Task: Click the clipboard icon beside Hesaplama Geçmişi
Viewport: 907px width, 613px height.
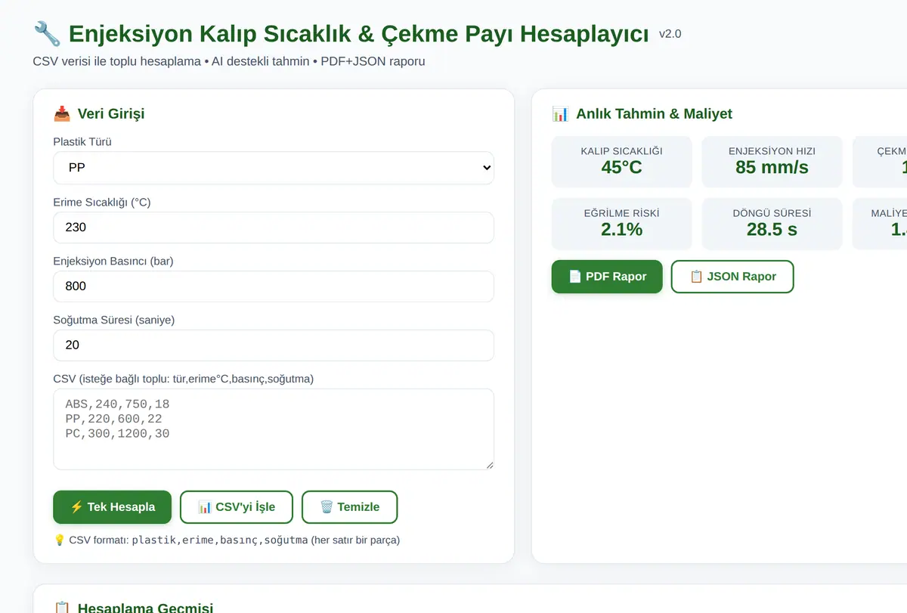Action: (62, 608)
